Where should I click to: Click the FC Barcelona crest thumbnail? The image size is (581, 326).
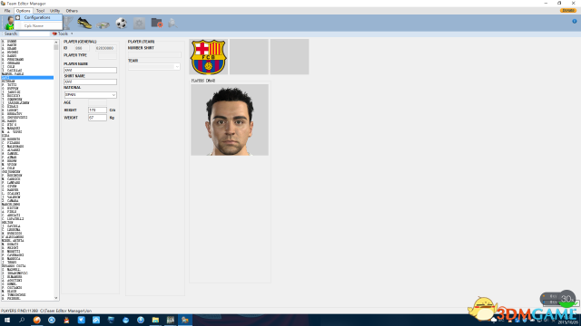click(x=208, y=57)
